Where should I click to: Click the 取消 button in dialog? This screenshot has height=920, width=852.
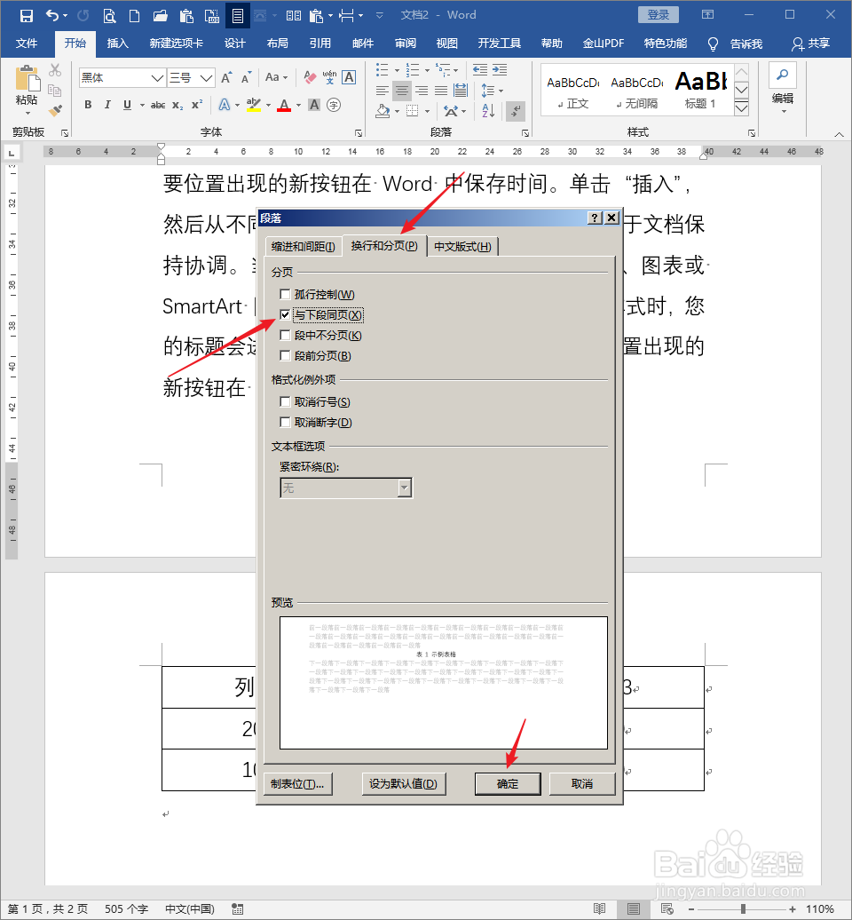(x=582, y=784)
